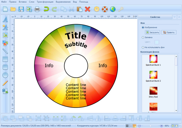Select the Line drawing tool
This screenshot has height=128, width=182.
pyautogui.click(x=5, y=51)
